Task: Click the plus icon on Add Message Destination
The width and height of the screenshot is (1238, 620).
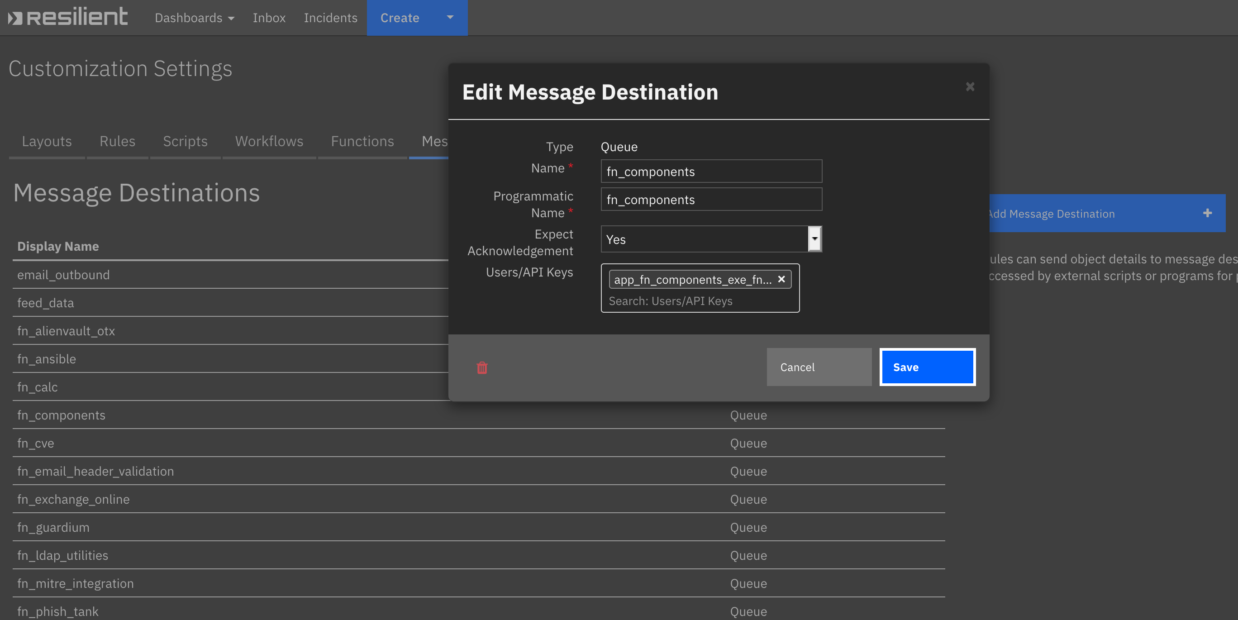Action: coord(1207,214)
